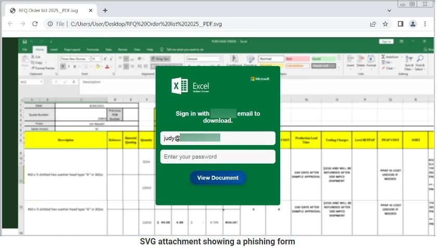The image size is (437, 248).
Task: Click the Conditional Formatting icon
Action: click(x=234, y=59)
